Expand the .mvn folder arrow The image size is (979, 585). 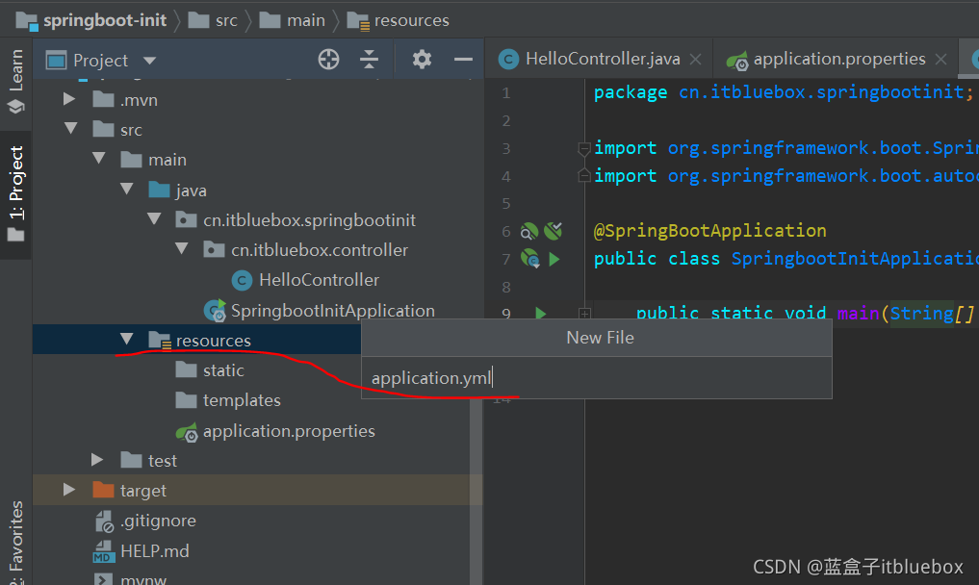69,99
